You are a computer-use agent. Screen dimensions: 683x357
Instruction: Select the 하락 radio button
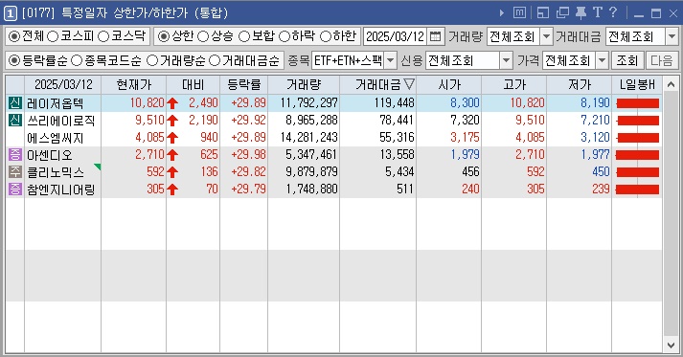pyautogui.click(x=285, y=36)
